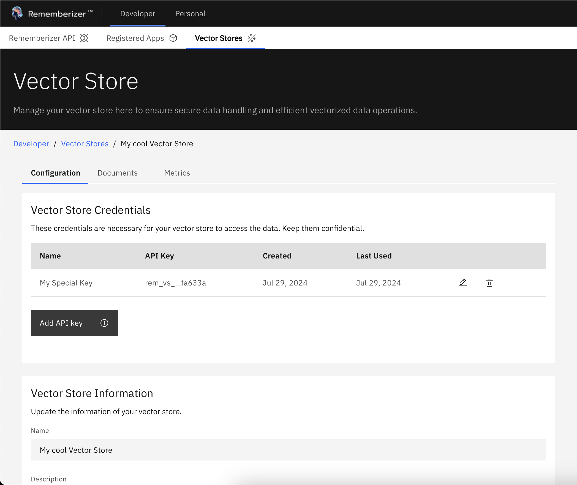Select the Configuration tab
This screenshot has height=485, width=577.
[x=55, y=173]
